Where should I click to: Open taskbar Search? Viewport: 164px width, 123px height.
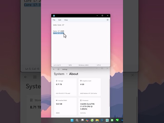pos(77,120)
